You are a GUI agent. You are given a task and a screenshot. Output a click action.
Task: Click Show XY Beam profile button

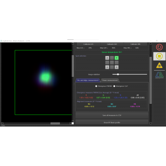pyautogui.click(x=112, y=122)
